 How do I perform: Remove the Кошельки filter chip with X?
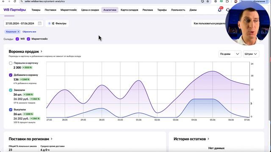[19, 32]
